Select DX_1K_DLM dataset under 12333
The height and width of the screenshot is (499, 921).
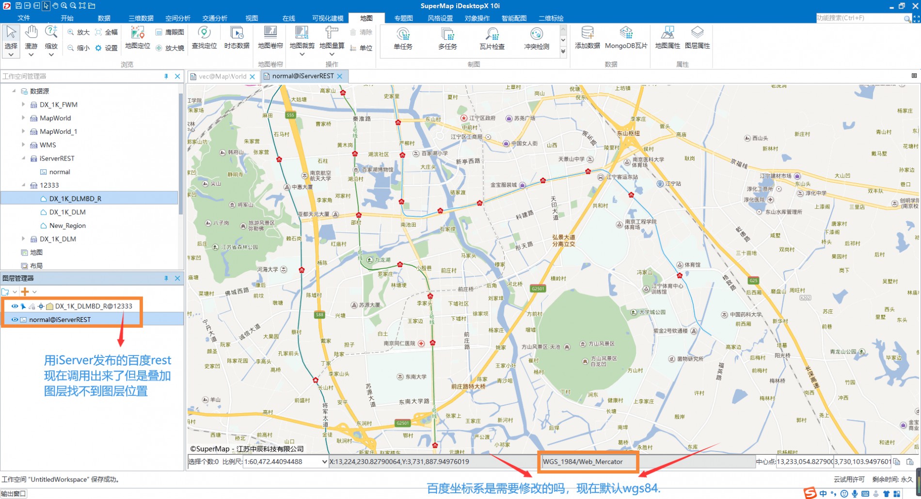(67, 212)
